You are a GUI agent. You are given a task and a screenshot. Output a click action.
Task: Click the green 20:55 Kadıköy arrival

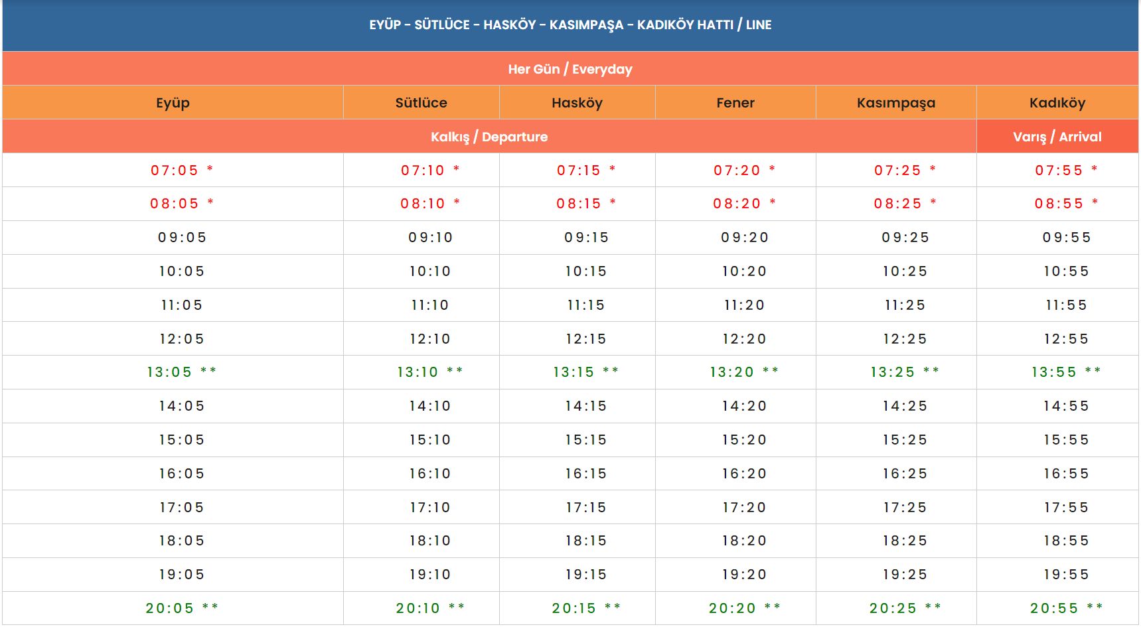1054,608
